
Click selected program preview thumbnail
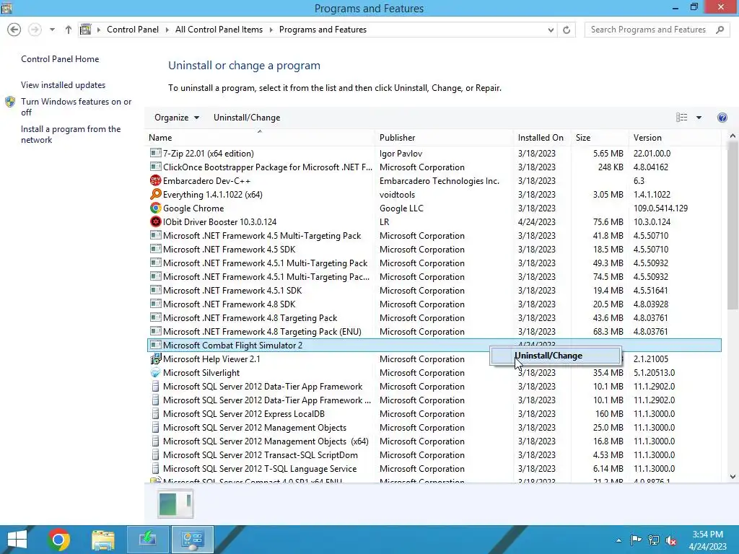pos(175,504)
